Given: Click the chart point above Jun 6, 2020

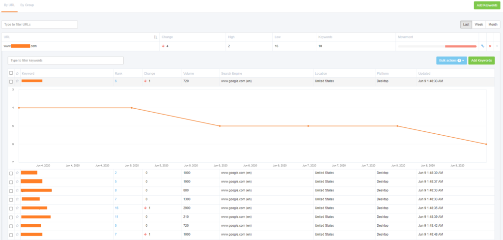Looking at the screenshot, I should click(220, 126).
